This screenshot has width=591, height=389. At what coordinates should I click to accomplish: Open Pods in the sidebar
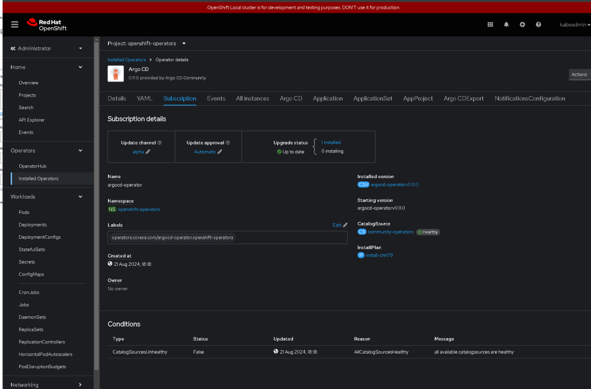click(x=24, y=213)
